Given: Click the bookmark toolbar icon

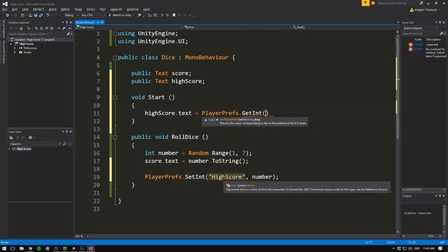Looking at the screenshot, I should [x=174, y=15].
